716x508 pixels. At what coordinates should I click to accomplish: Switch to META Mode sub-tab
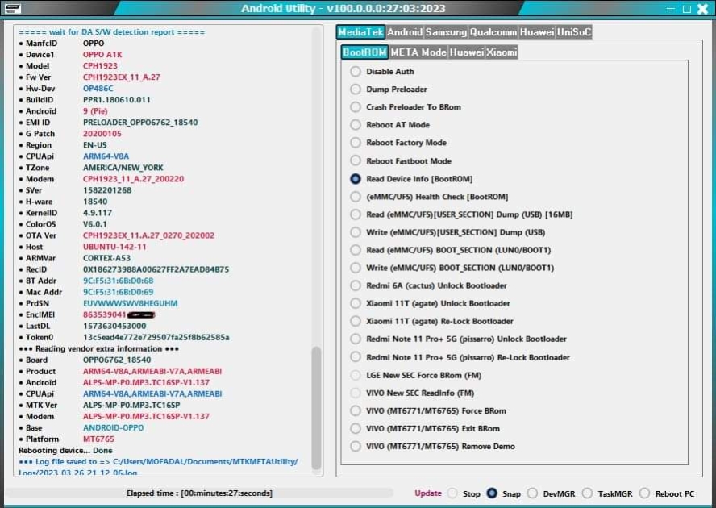pos(418,52)
